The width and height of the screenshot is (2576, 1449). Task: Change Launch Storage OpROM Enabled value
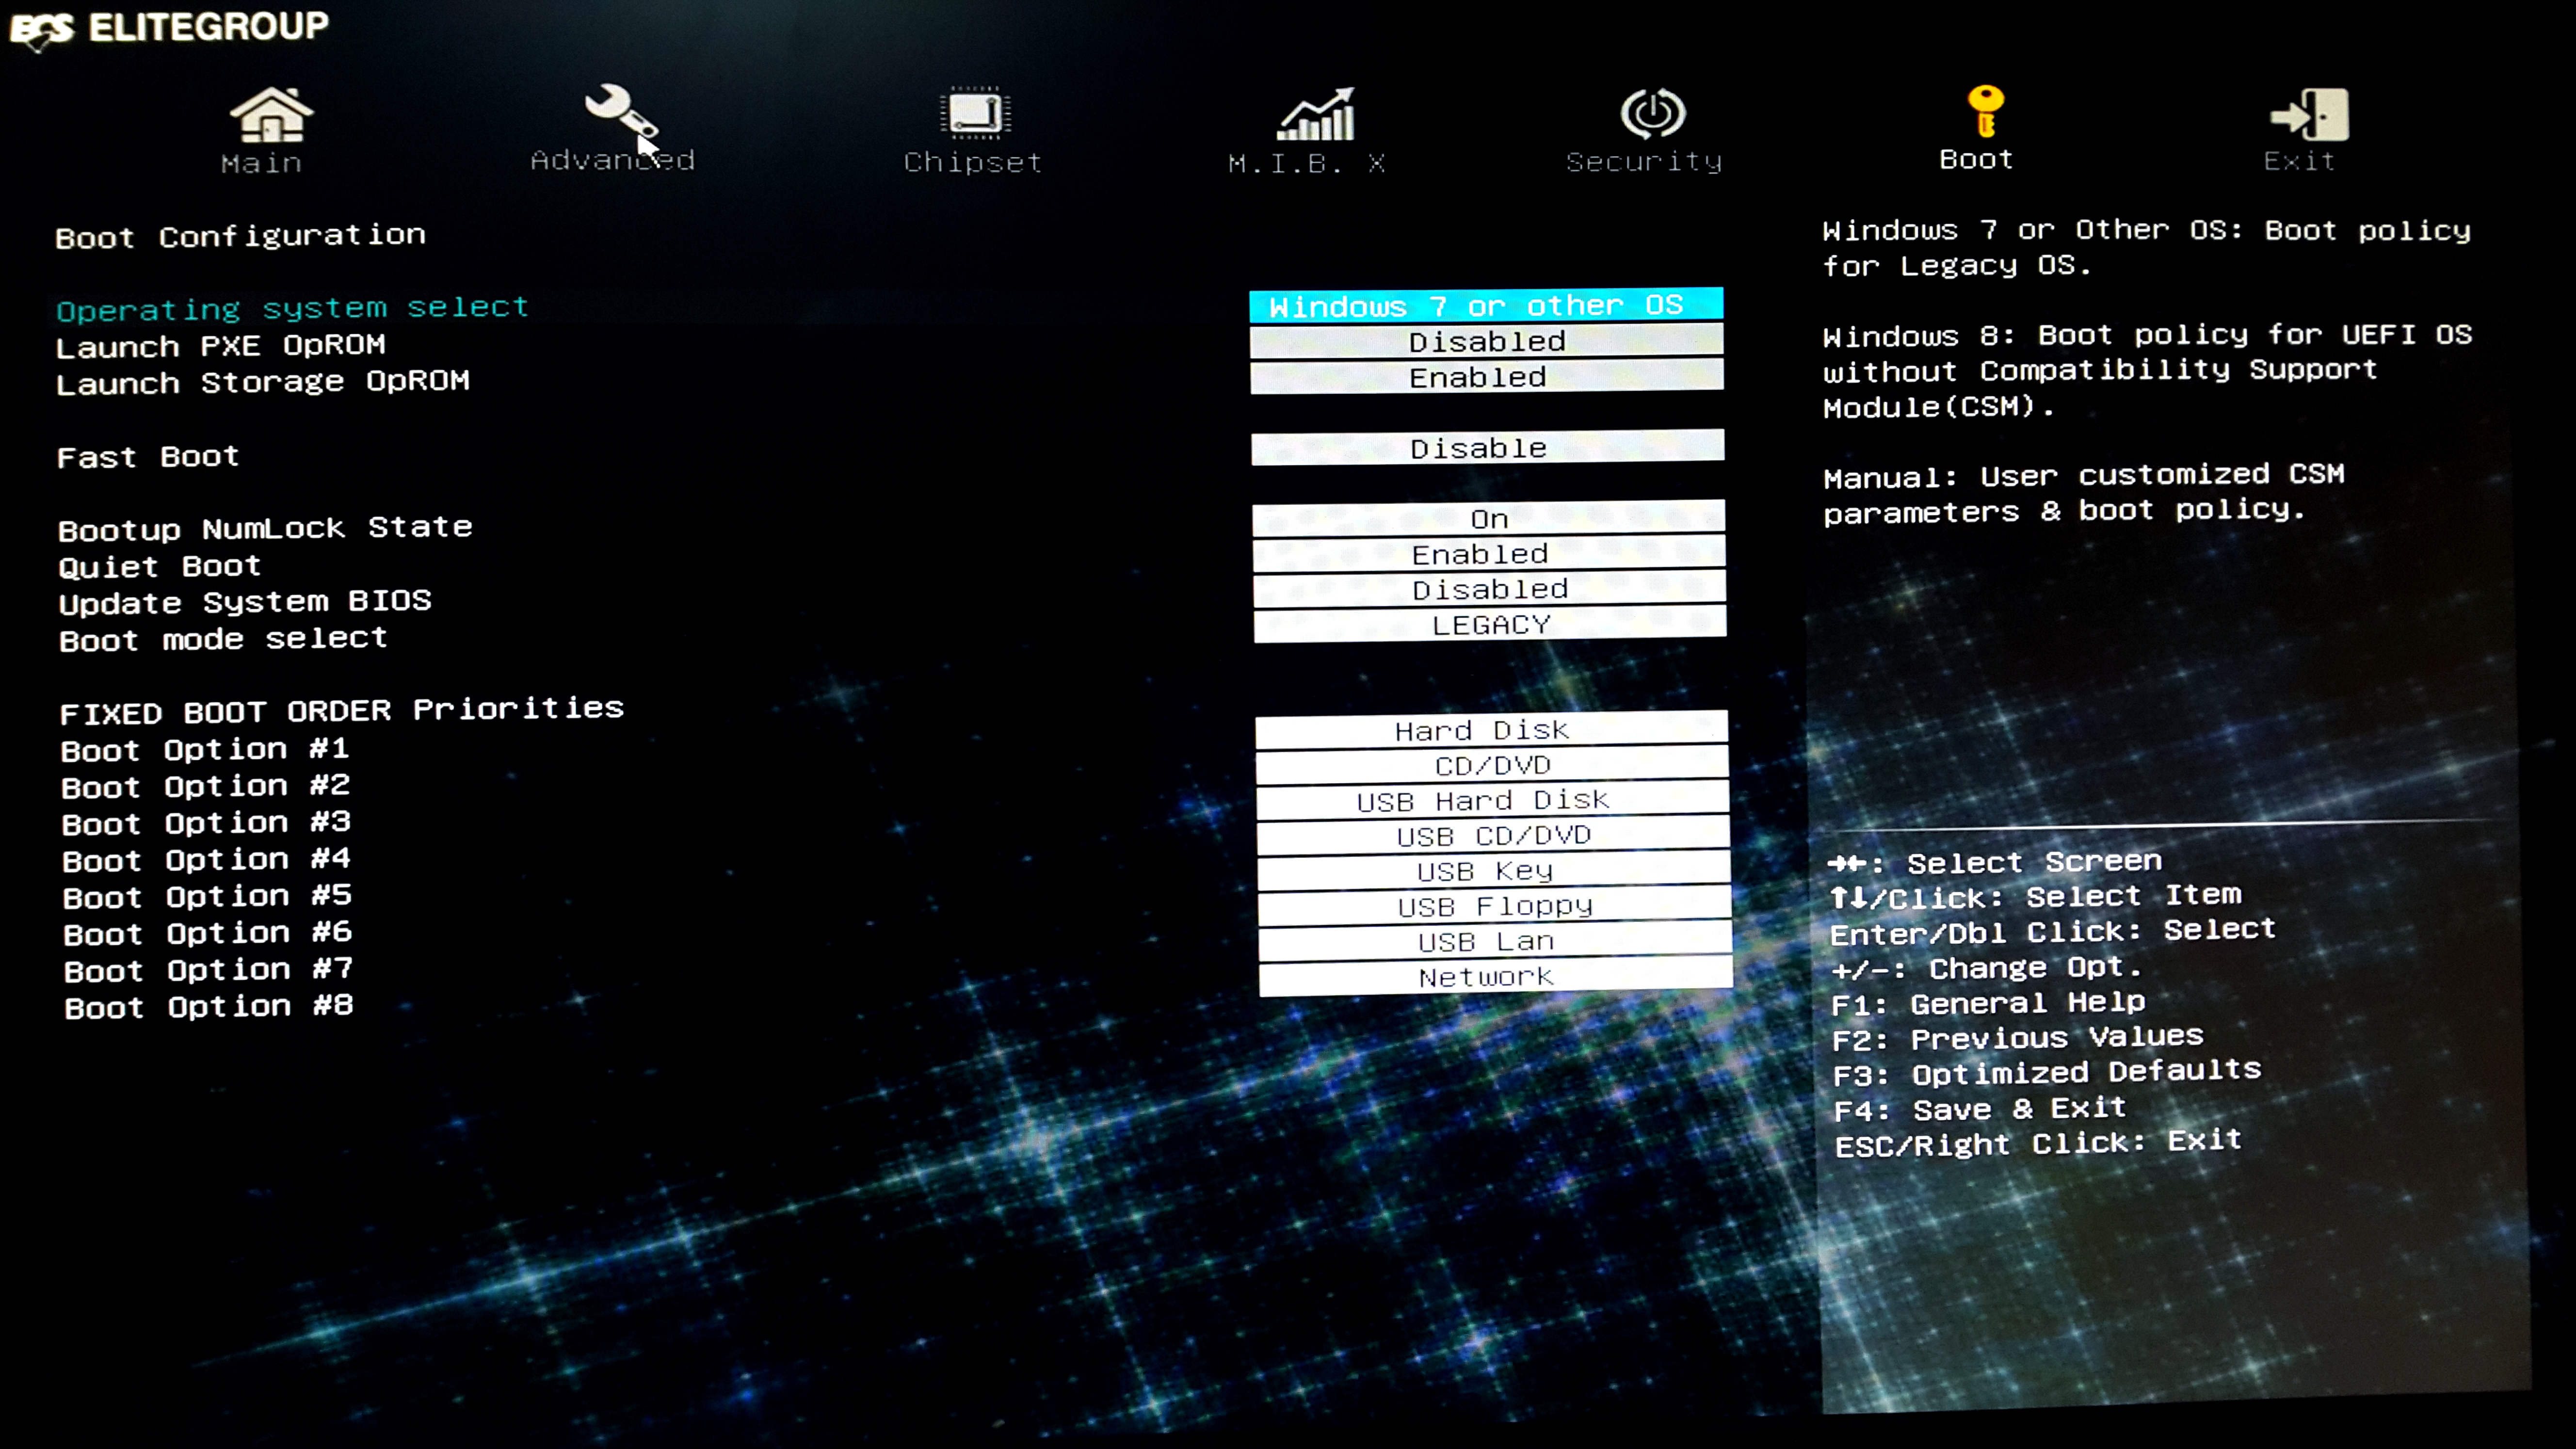click(x=1487, y=377)
